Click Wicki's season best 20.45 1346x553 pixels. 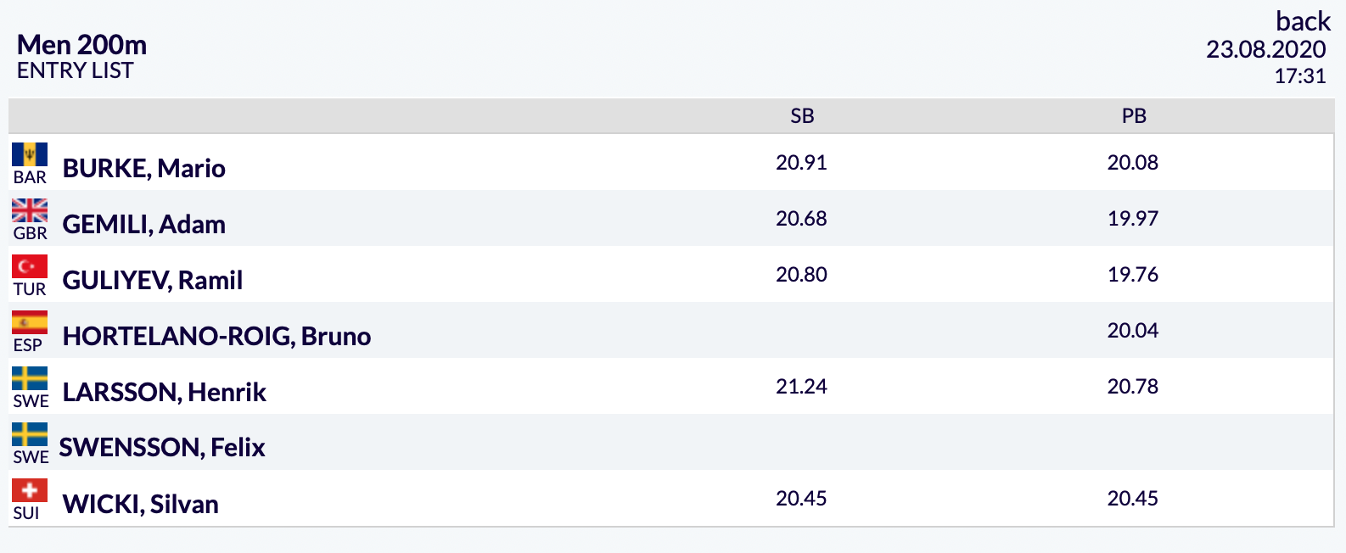point(801,498)
